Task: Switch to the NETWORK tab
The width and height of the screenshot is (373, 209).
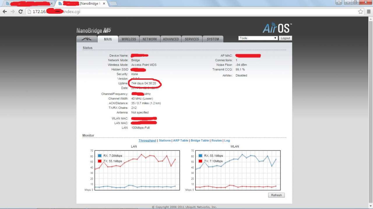Action: point(150,39)
